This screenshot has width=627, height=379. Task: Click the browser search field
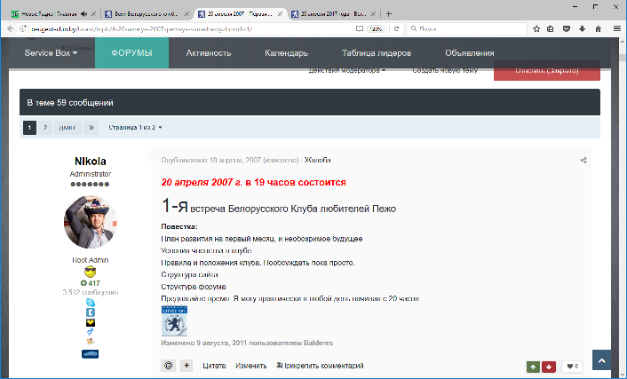click(467, 28)
